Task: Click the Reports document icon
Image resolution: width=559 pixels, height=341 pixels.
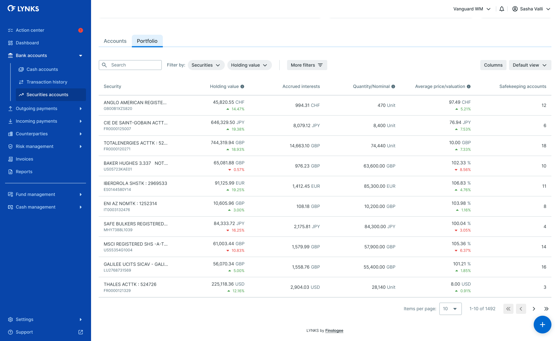Action: 10,172
